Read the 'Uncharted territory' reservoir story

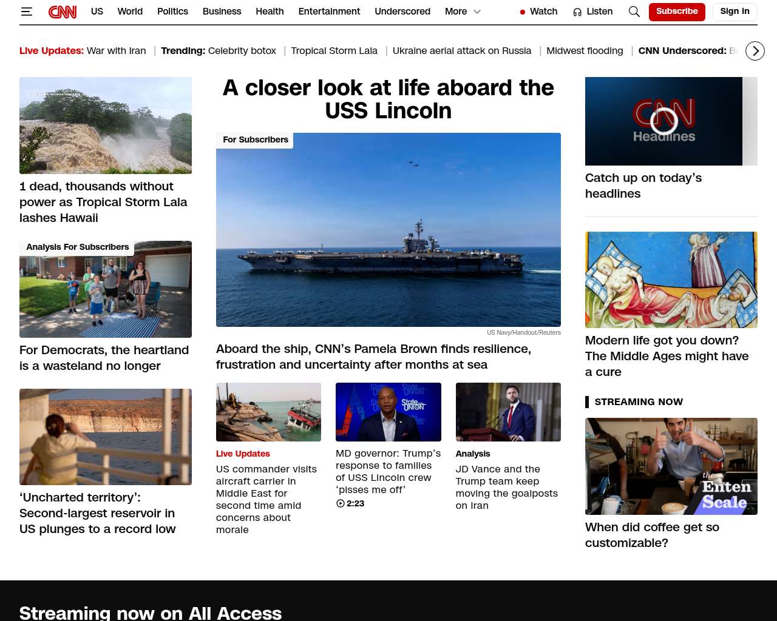pyautogui.click(x=97, y=513)
